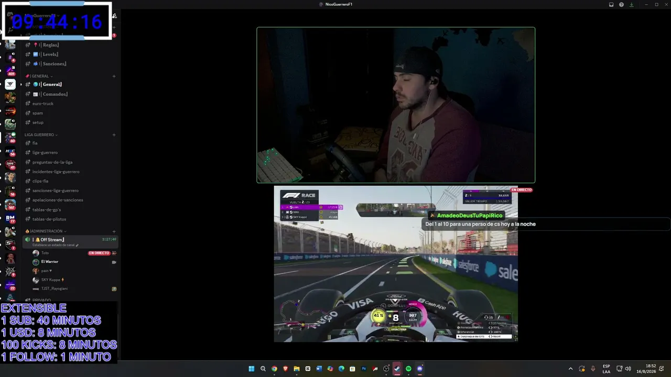Image resolution: width=671 pixels, height=377 pixels.
Task: Open ESP LAA keyboard language switcher
Action: pyautogui.click(x=606, y=369)
